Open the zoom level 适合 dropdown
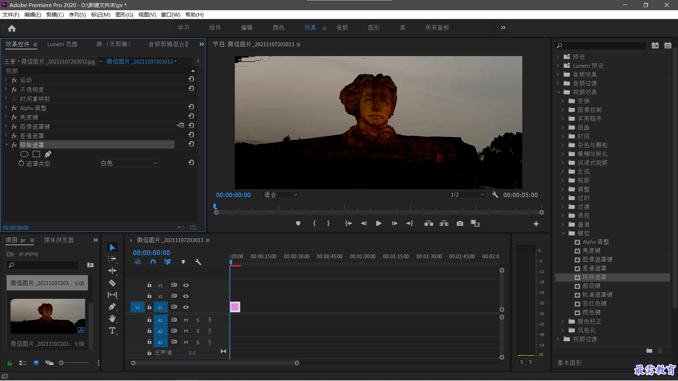 coord(281,195)
